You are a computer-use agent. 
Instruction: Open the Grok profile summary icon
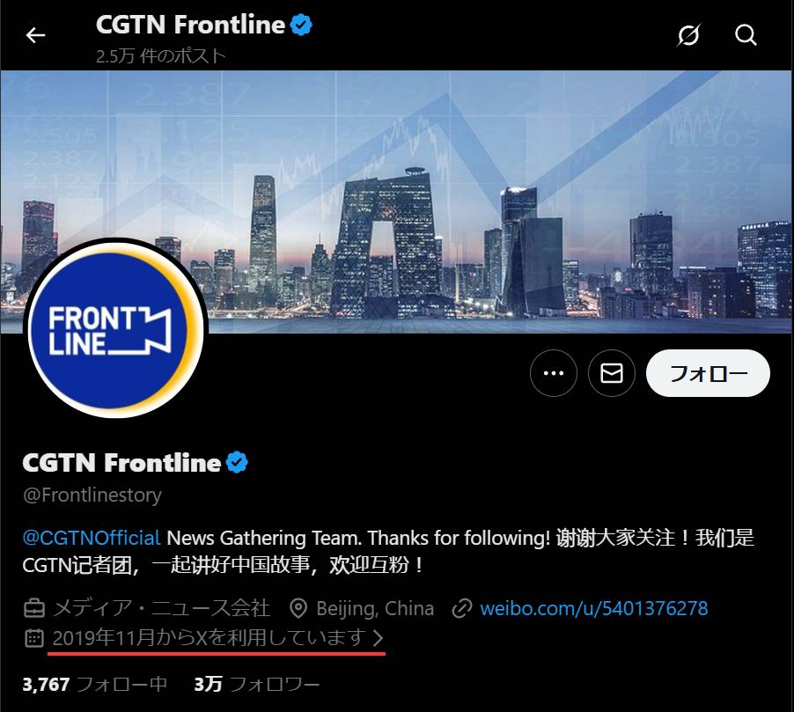click(688, 35)
